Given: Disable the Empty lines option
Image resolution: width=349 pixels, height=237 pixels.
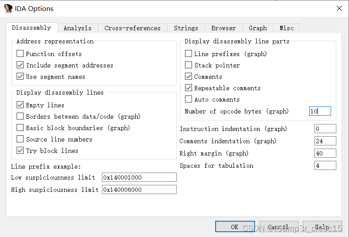Looking at the screenshot, I should [x=20, y=105].
